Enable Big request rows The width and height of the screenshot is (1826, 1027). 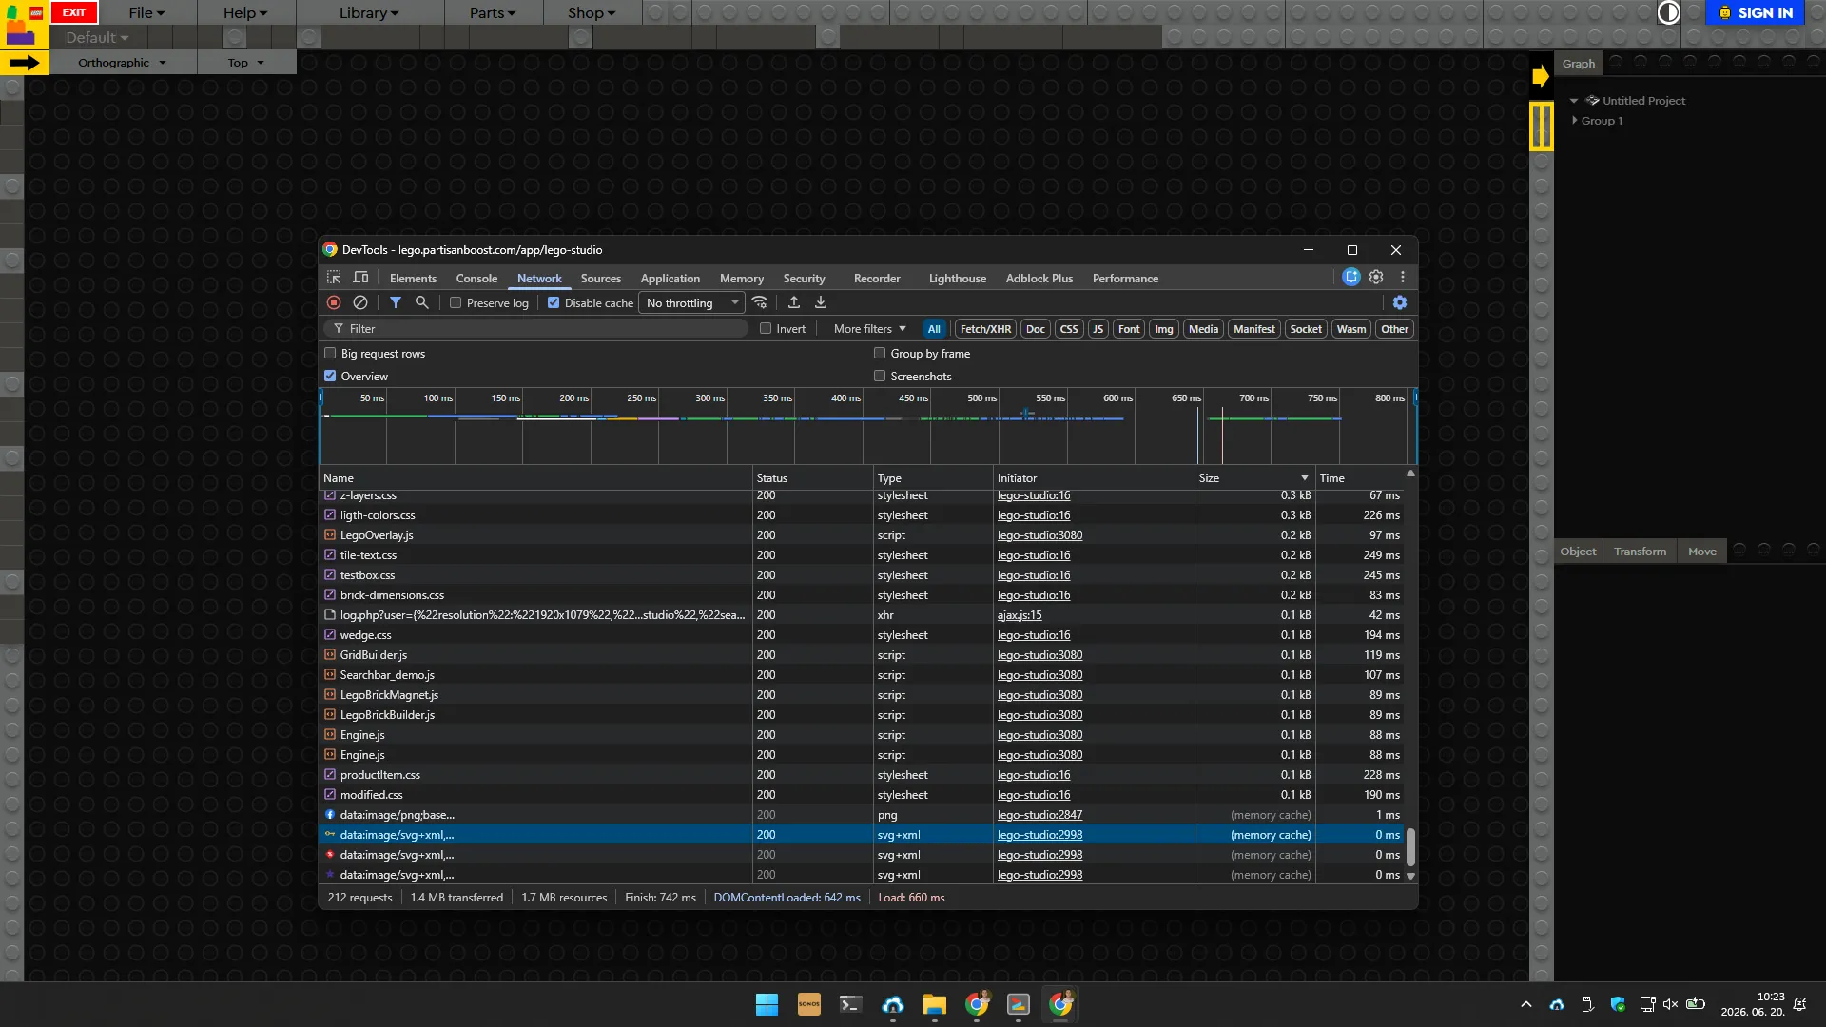(330, 353)
